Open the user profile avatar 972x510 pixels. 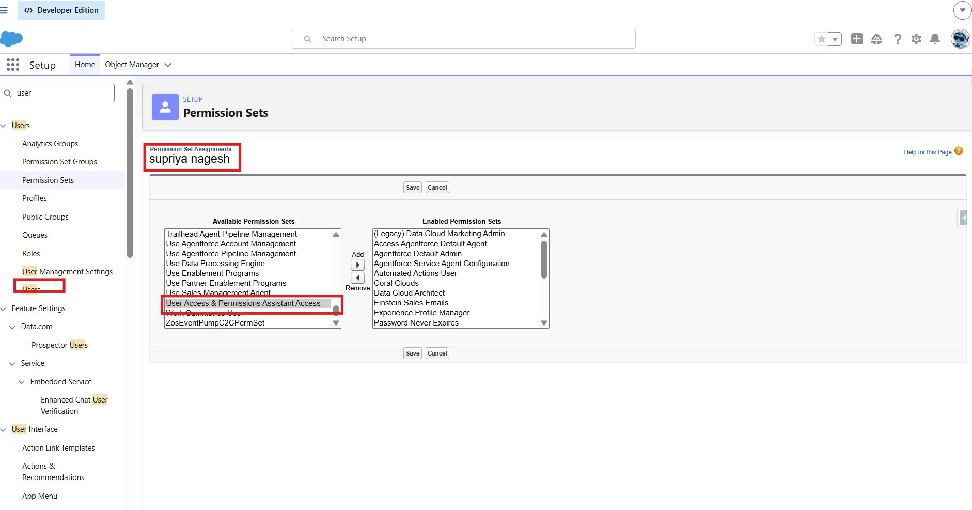pyautogui.click(x=961, y=39)
